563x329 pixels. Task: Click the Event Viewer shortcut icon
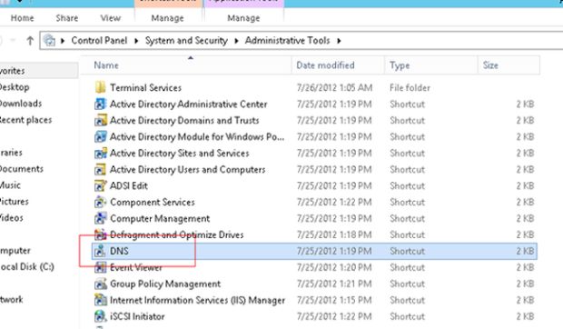[x=100, y=267]
